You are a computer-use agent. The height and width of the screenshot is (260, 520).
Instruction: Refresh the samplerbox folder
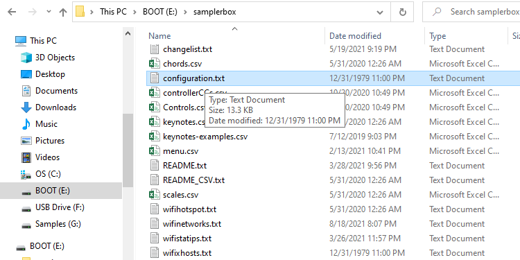point(403,12)
